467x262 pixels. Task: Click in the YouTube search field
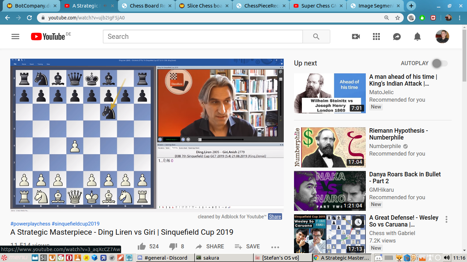point(202,37)
